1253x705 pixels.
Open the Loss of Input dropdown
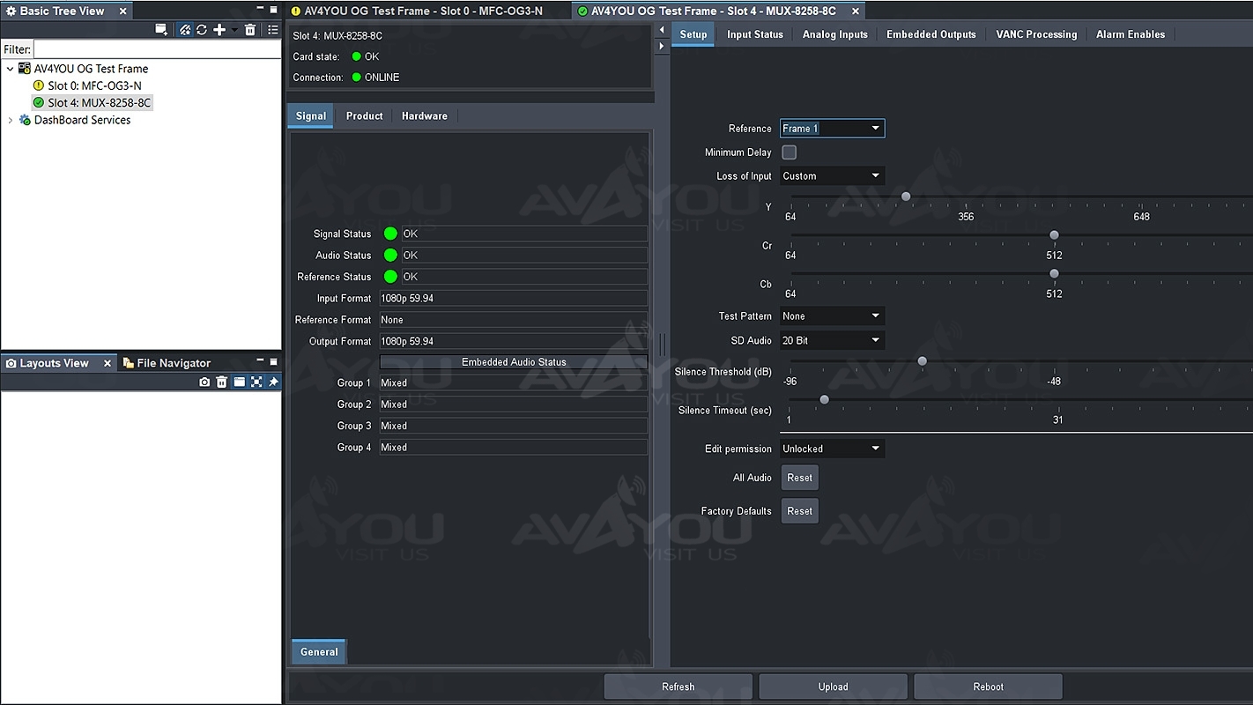(x=832, y=176)
